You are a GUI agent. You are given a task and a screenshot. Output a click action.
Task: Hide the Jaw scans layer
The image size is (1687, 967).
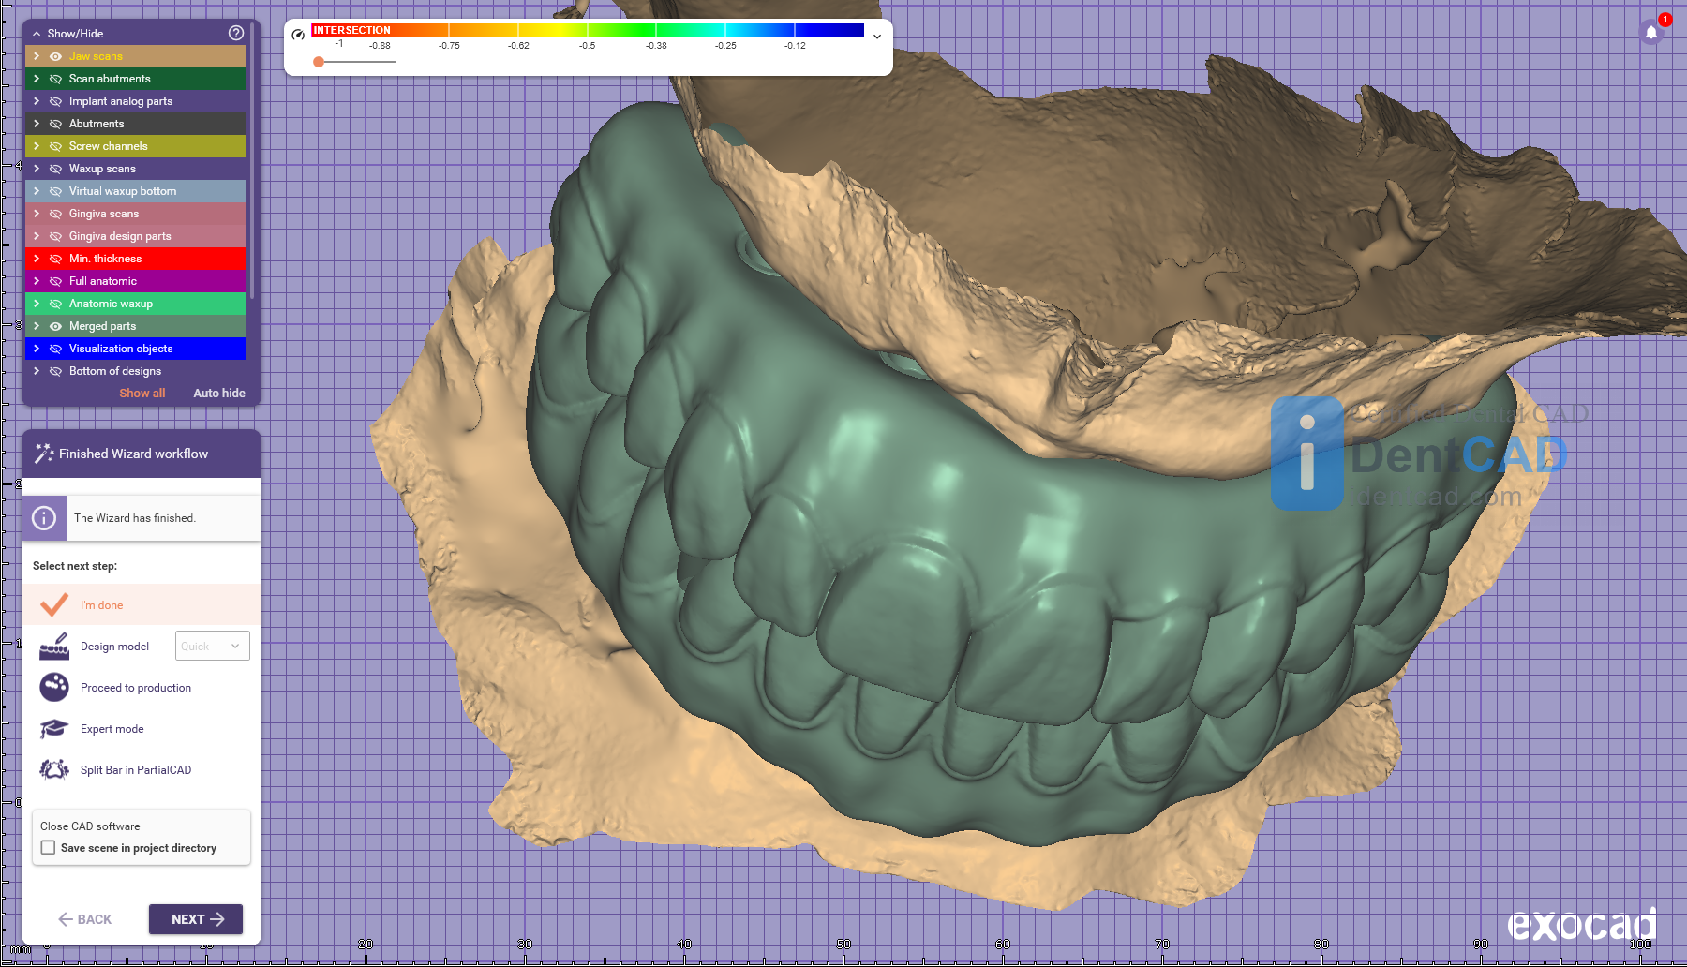55,56
